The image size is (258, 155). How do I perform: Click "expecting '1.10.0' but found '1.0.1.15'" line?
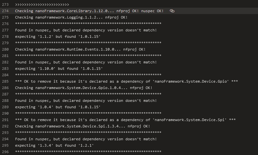pyautogui.click(x=59, y=69)
